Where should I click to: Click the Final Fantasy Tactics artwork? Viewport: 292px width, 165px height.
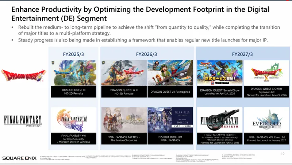click(124, 120)
